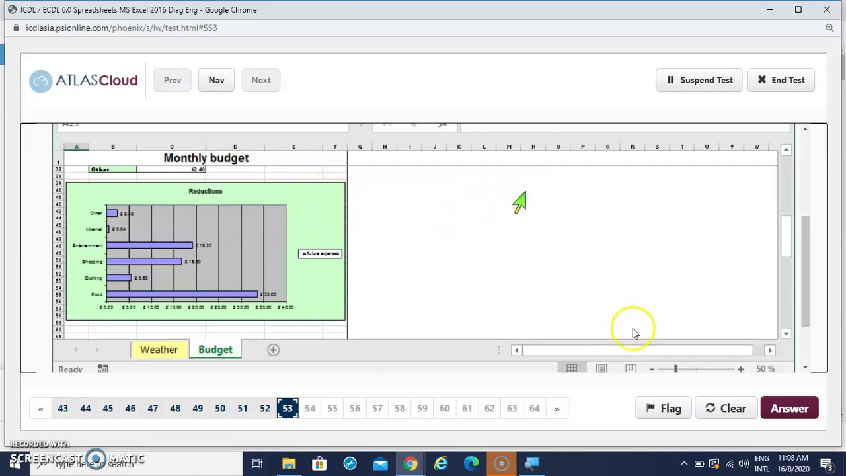This screenshot has height=476, width=846.
Task: Switch to Page Break Preview
Action: pos(631,368)
